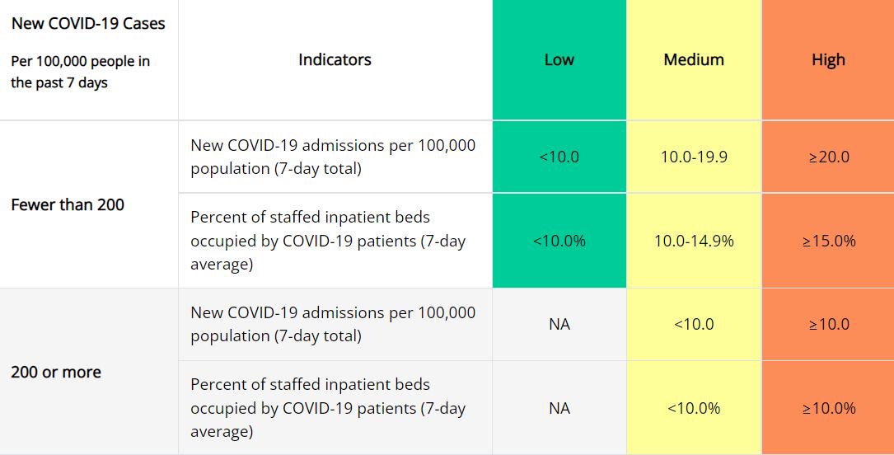Select the "10.0-14.9%" cell
This screenshot has height=455, width=894.
pyautogui.click(x=694, y=241)
